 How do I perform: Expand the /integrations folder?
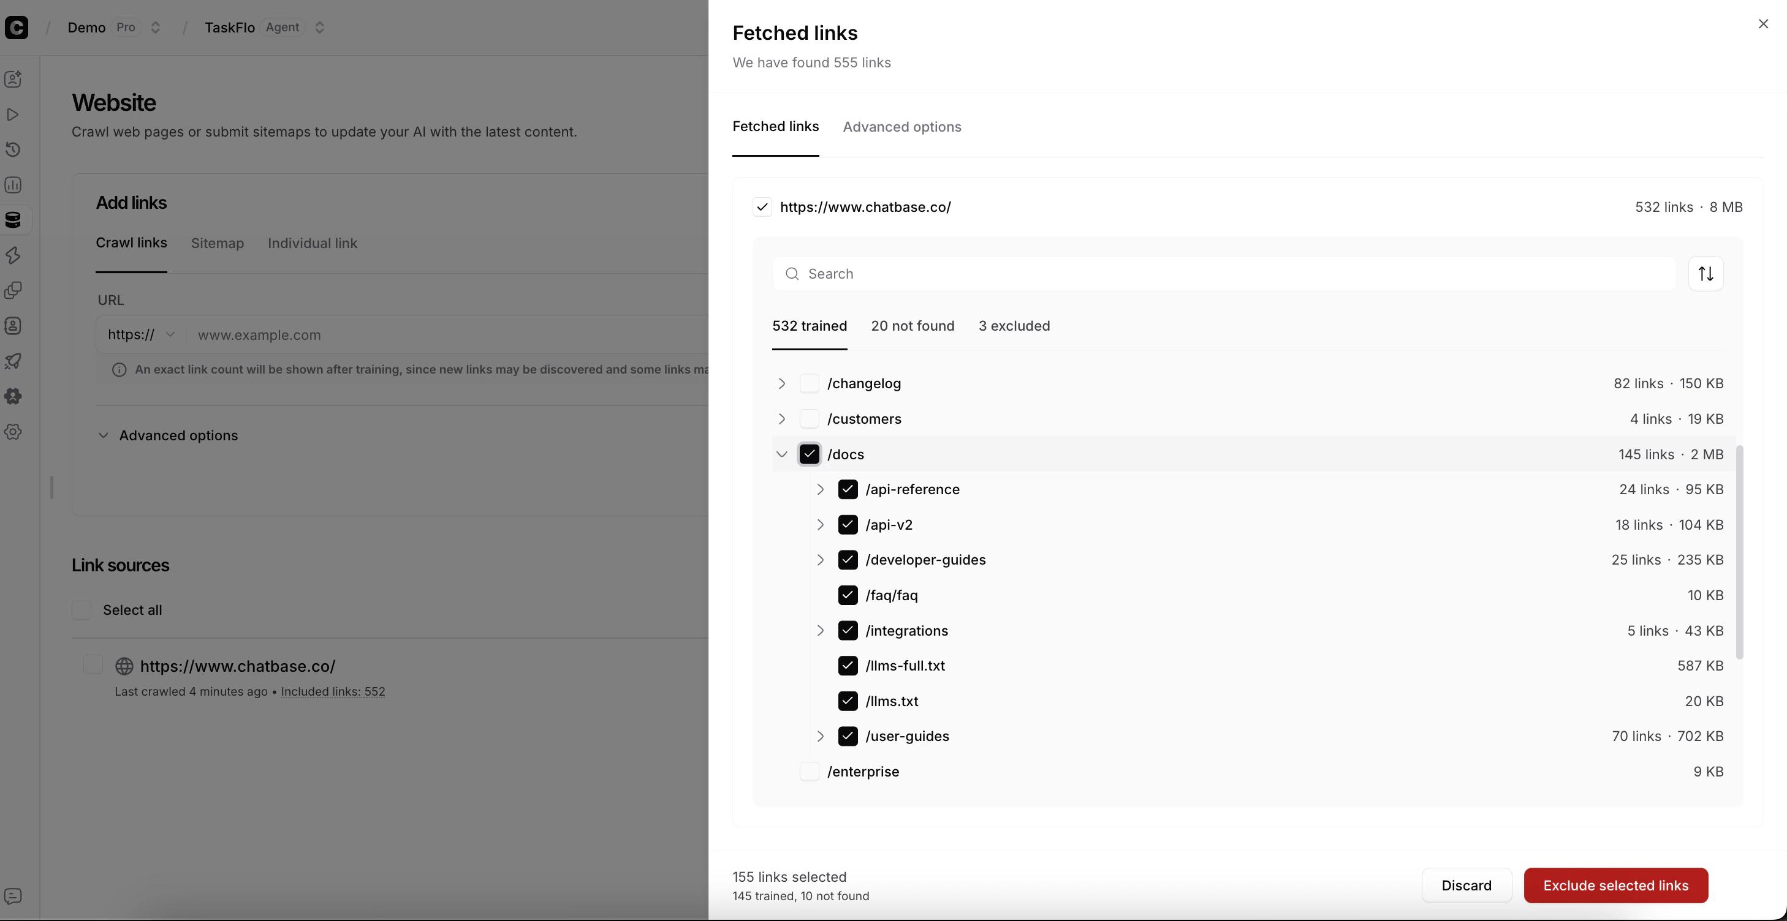(x=821, y=631)
